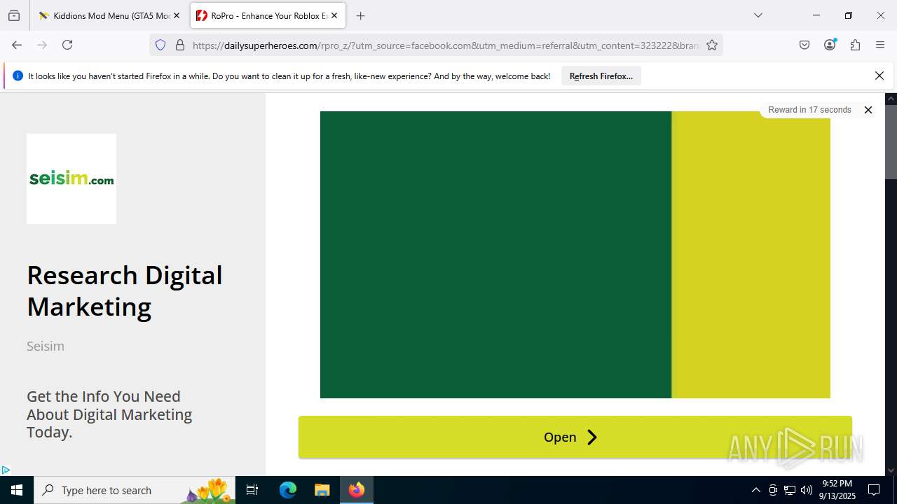Open the notification center icon

874,490
